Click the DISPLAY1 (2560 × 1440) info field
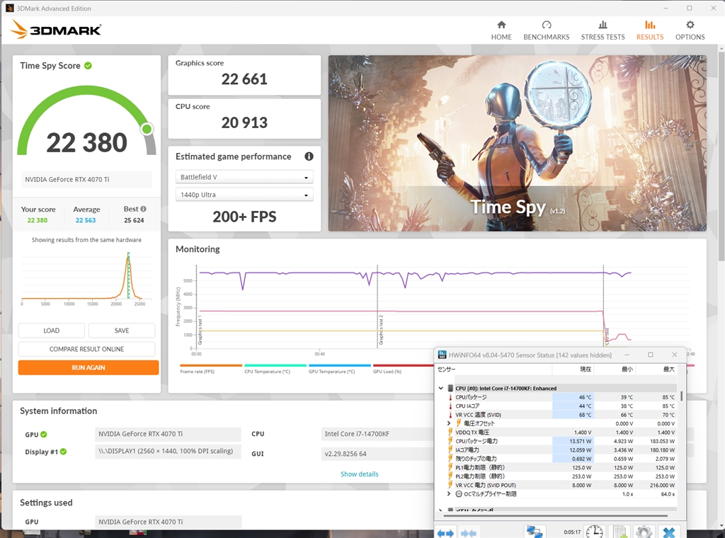 (168, 451)
